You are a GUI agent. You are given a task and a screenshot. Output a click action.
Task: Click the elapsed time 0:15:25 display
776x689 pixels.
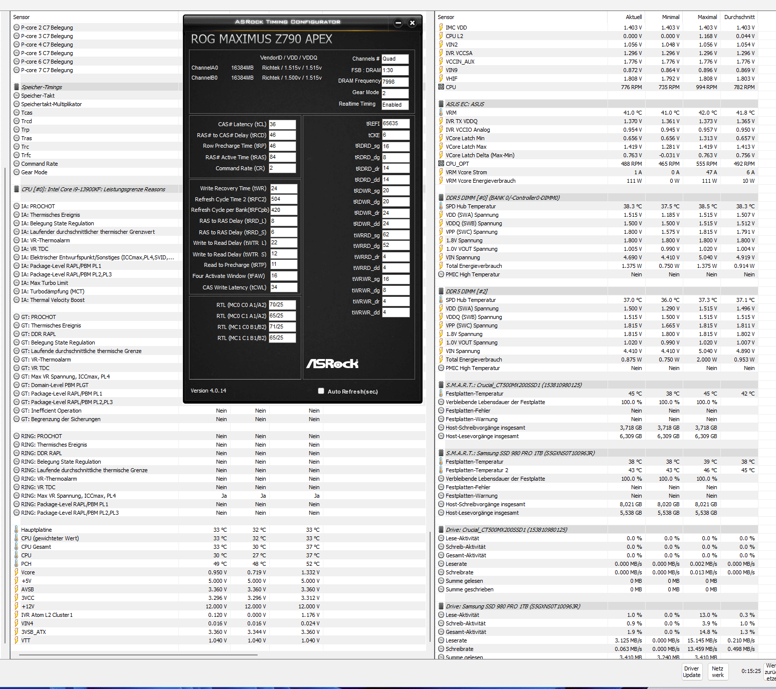[751, 671]
